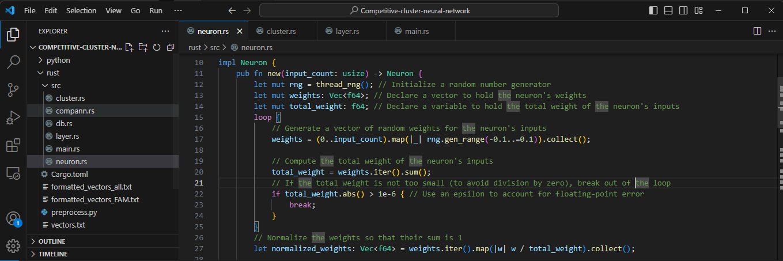
Task: Open the Edit menu
Action: pyautogui.click(x=51, y=10)
